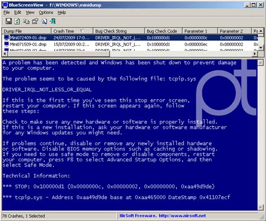Screen dimensions: 266x221
Task: Click the Crash Time sort direction arrow
Action: pyautogui.click(x=82, y=31)
